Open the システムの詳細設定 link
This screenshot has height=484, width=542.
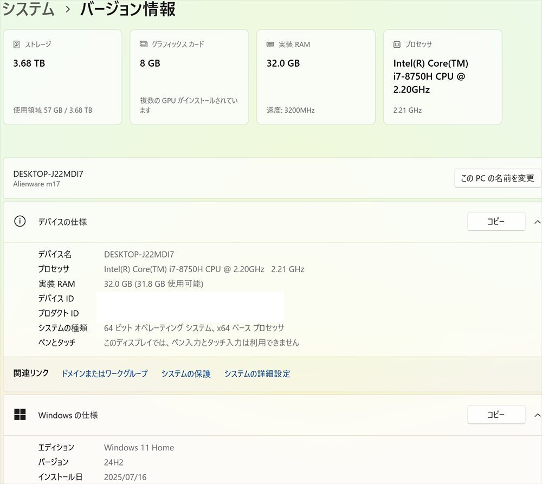click(x=257, y=373)
